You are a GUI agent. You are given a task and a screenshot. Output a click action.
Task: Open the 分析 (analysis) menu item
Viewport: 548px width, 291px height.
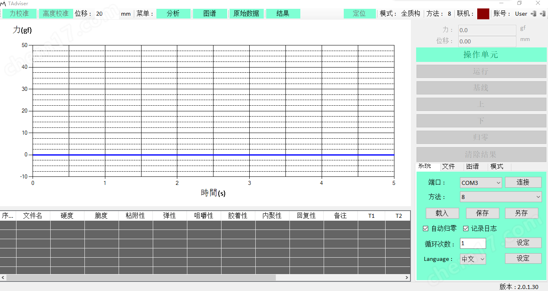coord(173,13)
